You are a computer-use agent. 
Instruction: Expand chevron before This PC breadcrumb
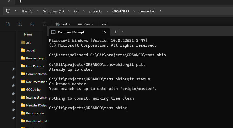(x=16, y=11)
